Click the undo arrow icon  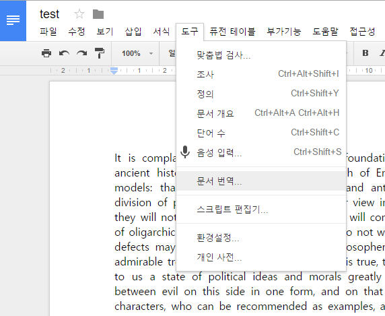tap(64, 53)
